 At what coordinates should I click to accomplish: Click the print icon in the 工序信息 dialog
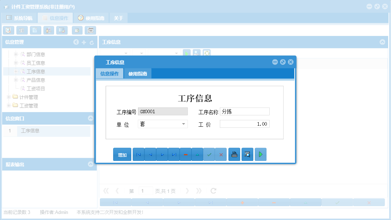(x=234, y=154)
